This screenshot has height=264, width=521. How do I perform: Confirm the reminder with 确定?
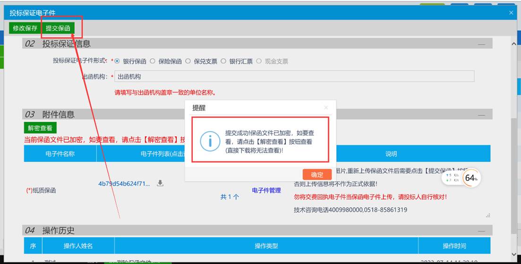click(317, 174)
